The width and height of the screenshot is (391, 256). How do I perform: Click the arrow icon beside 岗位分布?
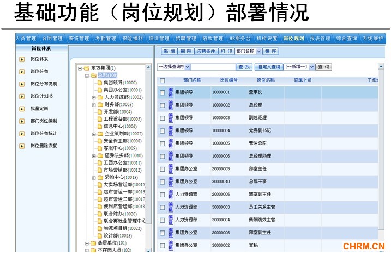point(22,71)
